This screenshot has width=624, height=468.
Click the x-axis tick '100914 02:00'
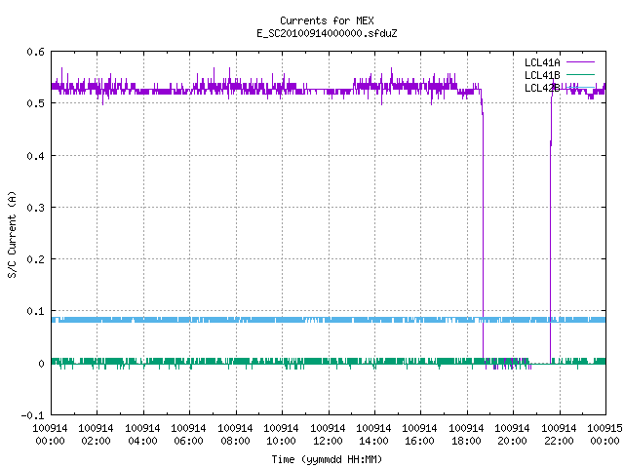[96, 435]
